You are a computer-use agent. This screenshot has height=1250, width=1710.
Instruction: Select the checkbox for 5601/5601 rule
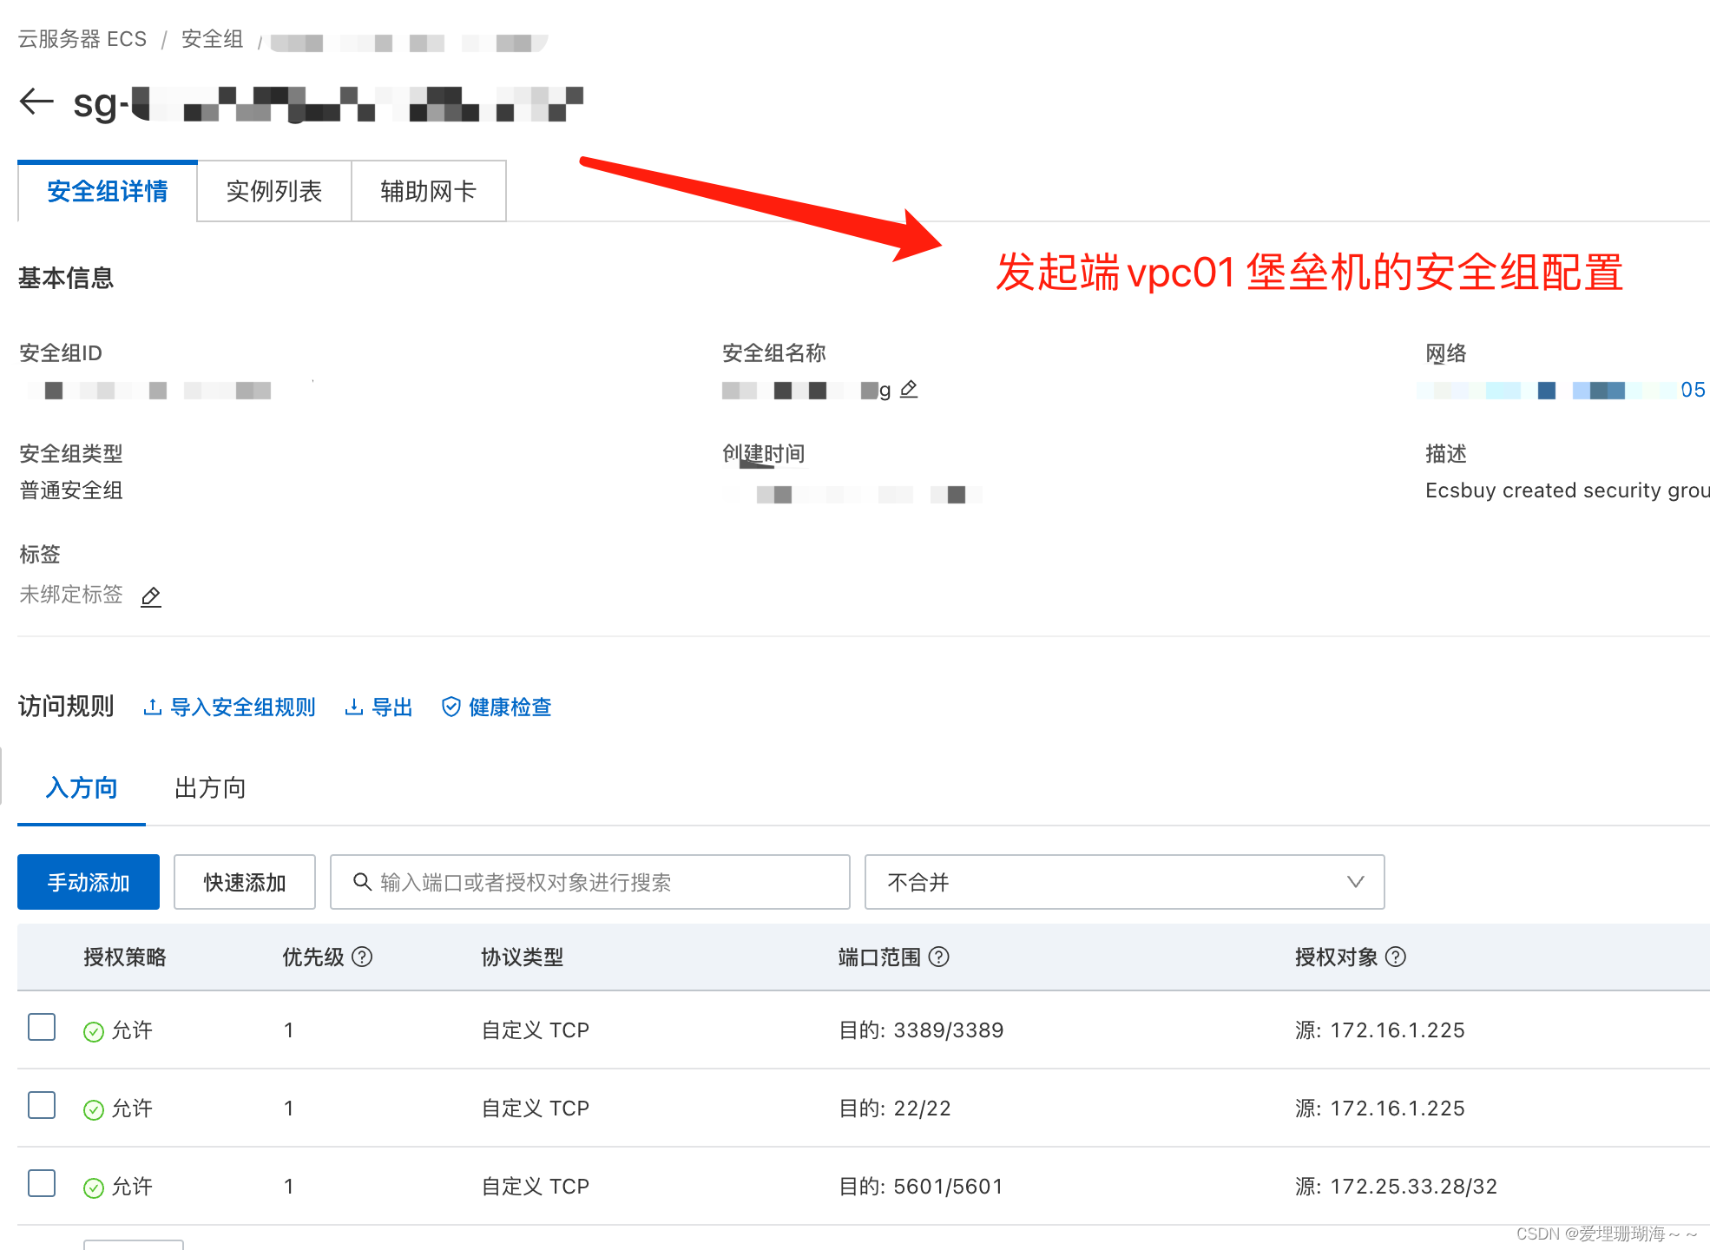tap(42, 1183)
